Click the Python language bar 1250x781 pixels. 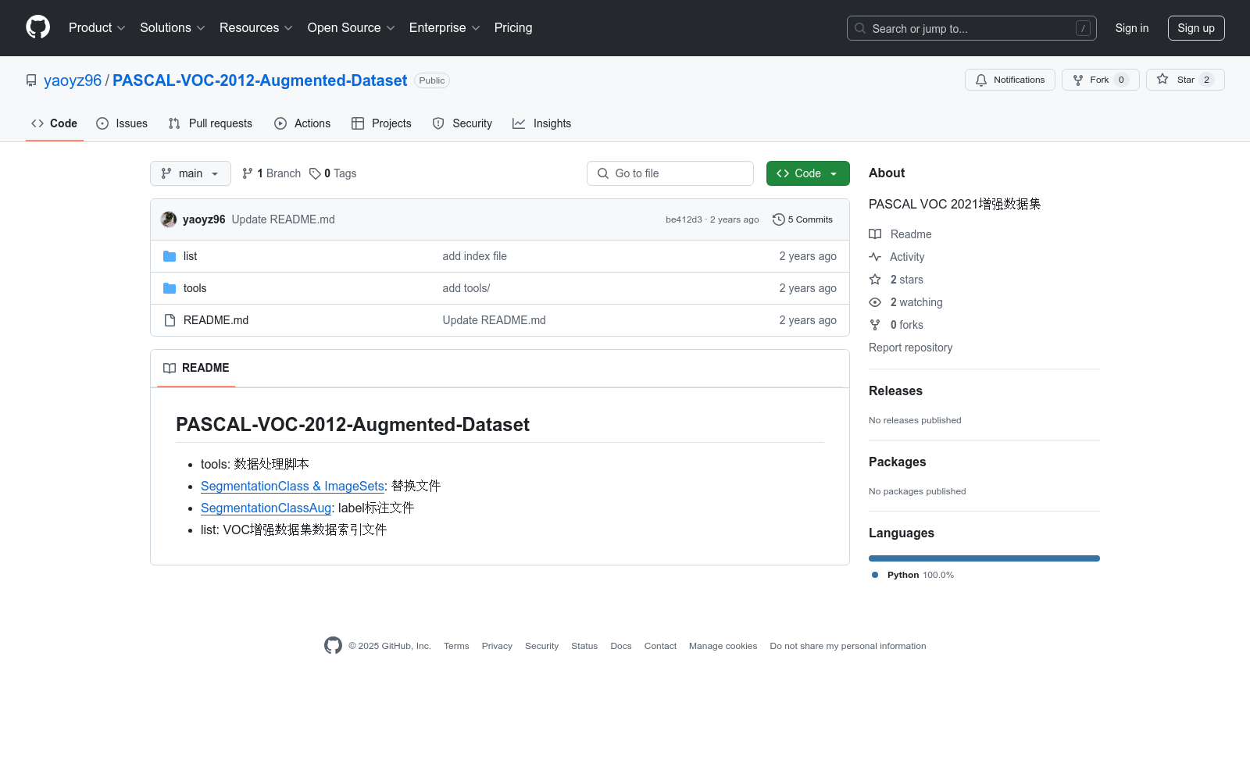[x=984, y=558]
